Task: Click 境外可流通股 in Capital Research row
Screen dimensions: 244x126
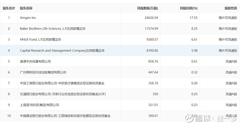Action: pos(228,50)
